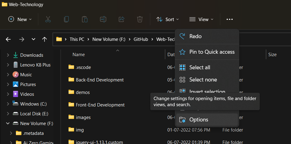291x144 pixels.
Task: Click the Delete trash can icon
Action: click(140, 19)
